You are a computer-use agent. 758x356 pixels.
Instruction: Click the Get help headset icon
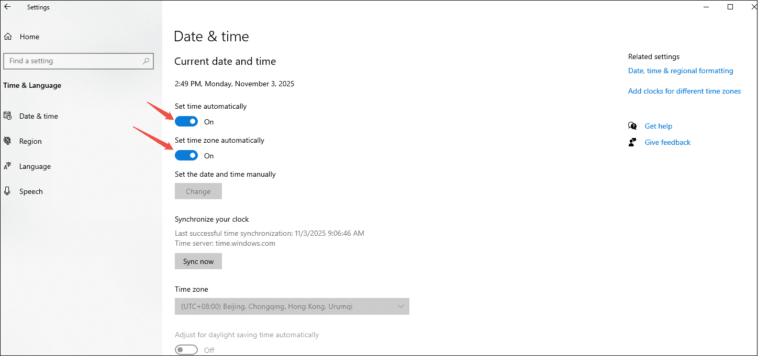[x=632, y=125]
